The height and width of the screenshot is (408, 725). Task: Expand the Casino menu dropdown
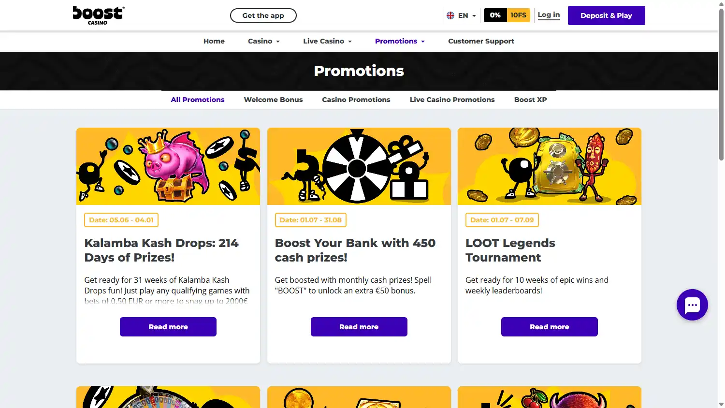point(264,42)
